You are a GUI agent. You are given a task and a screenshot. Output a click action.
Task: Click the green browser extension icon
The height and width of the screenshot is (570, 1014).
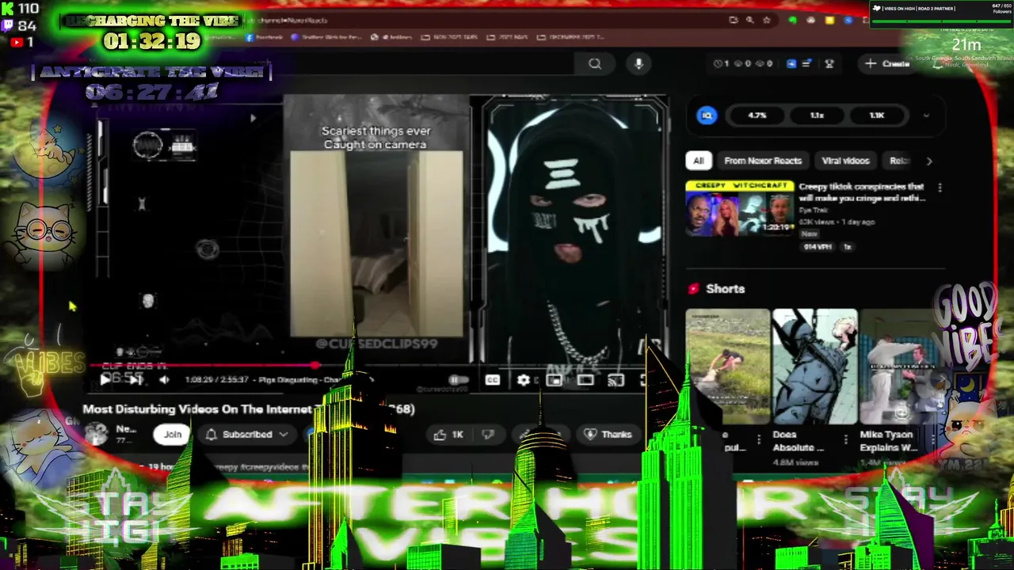[x=793, y=20]
